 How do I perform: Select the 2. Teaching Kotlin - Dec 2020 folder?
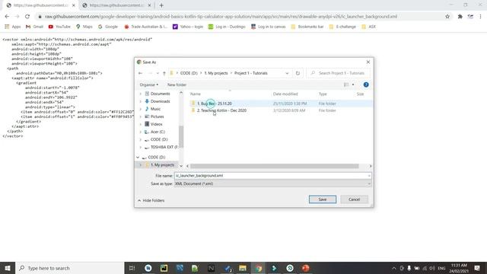pos(221,110)
